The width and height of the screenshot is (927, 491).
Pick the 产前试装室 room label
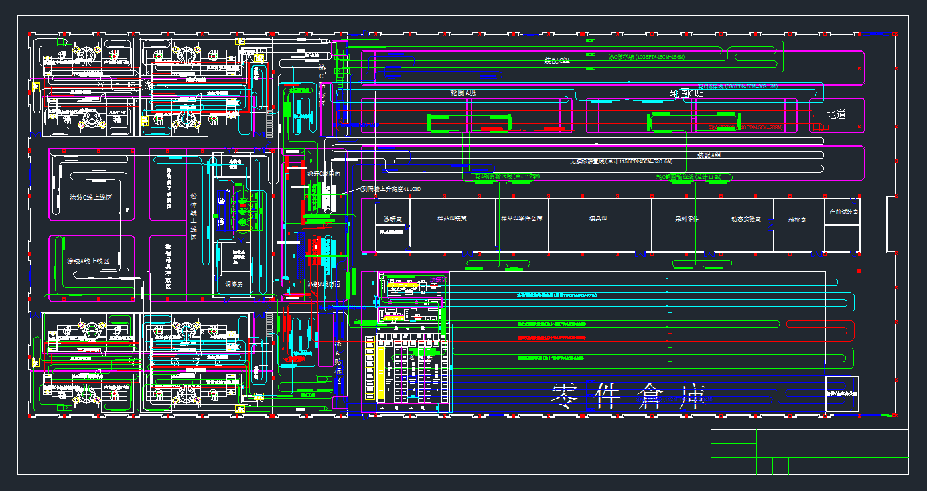843,212
